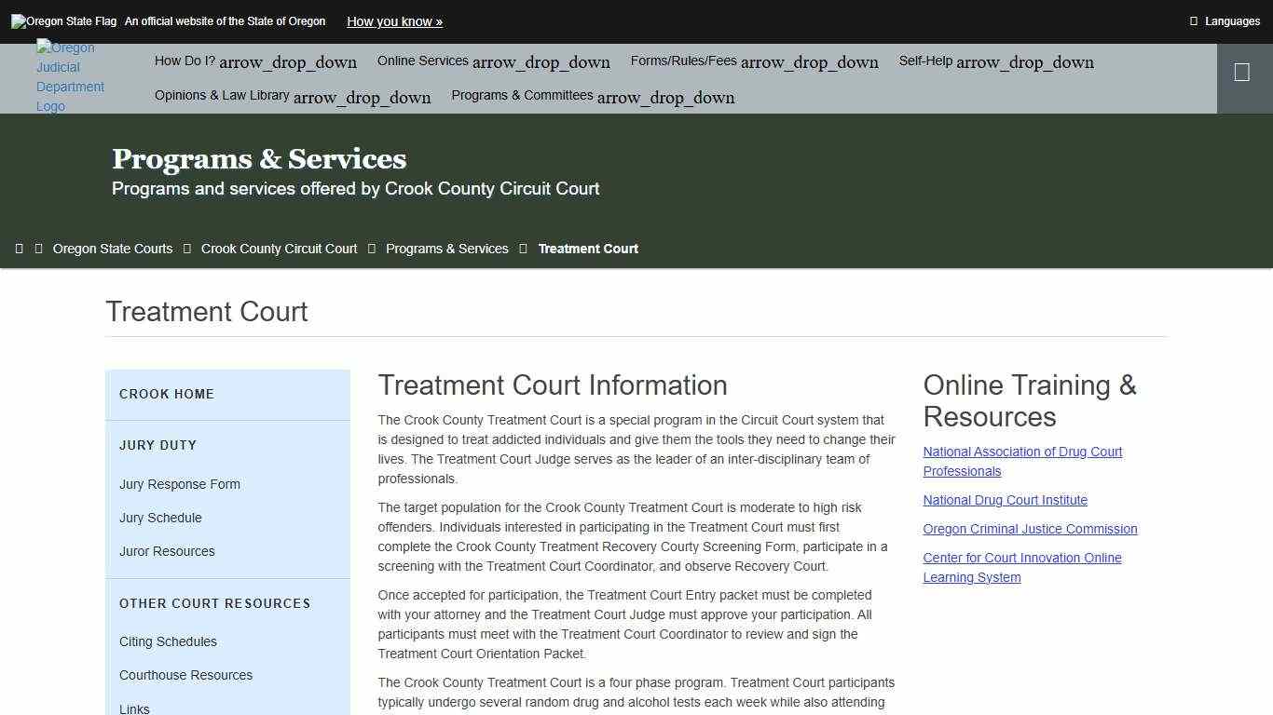The width and height of the screenshot is (1273, 715).
Task: Click the How you know » link
Action: pyautogui.click(x=393, y=21)
